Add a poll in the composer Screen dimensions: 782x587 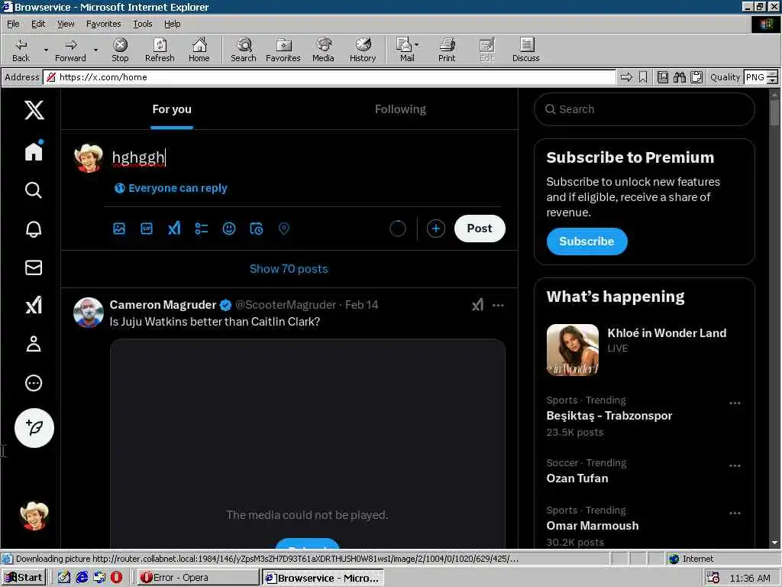tap(202, 229)
